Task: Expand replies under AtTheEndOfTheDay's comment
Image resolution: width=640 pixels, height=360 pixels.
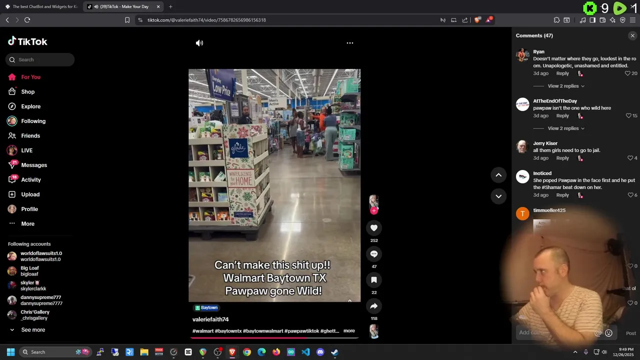Action: [x=566, y=128]
